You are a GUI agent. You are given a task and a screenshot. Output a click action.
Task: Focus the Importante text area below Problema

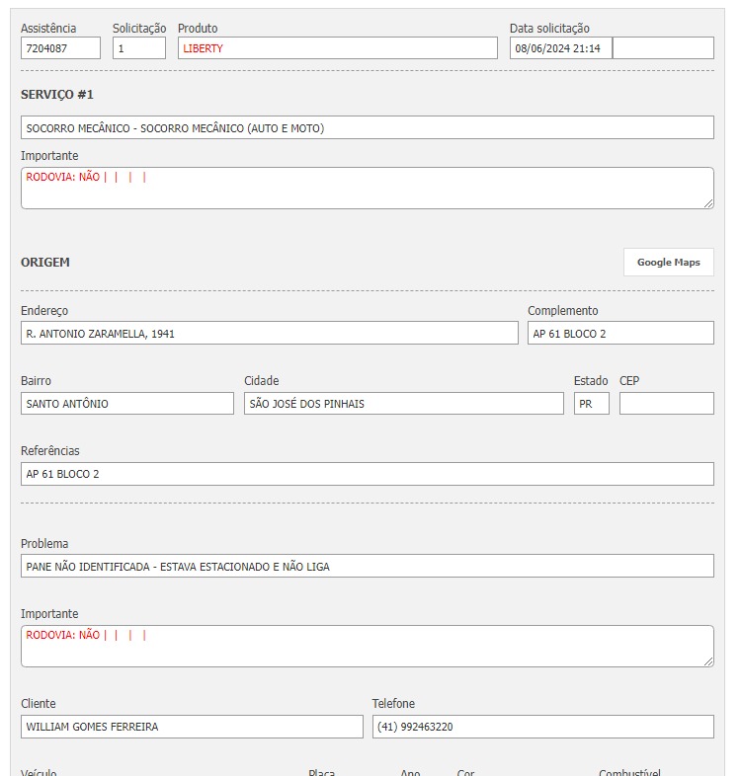(x=367, y=647)
